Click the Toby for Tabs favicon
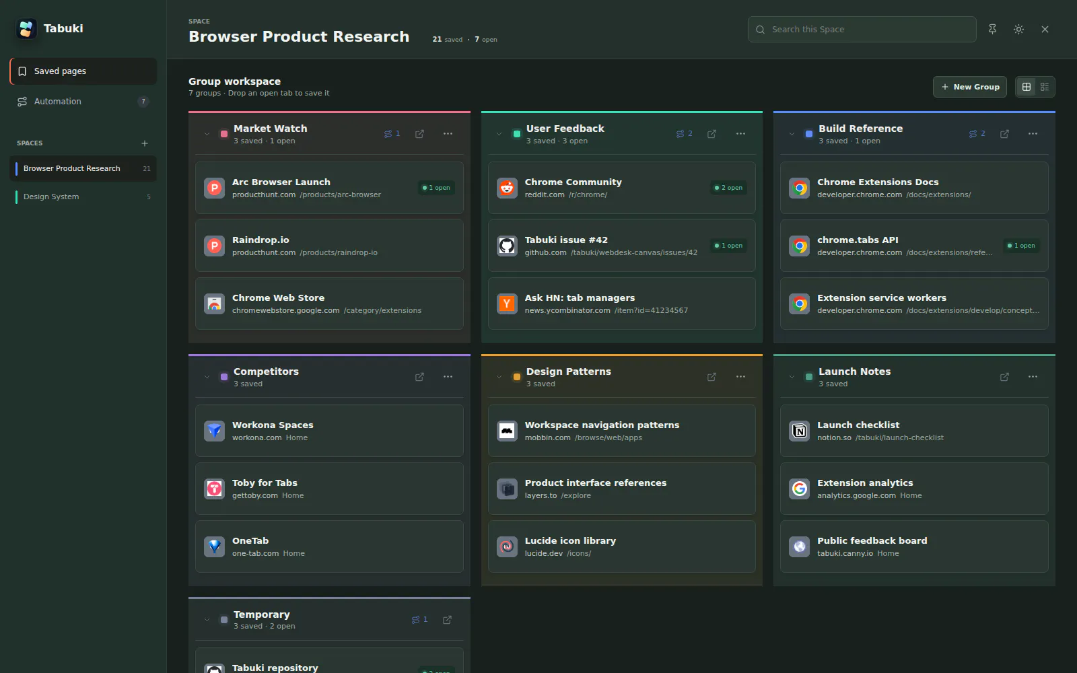The height and width of the screenshot is (673, 1077). coord(215,489)
